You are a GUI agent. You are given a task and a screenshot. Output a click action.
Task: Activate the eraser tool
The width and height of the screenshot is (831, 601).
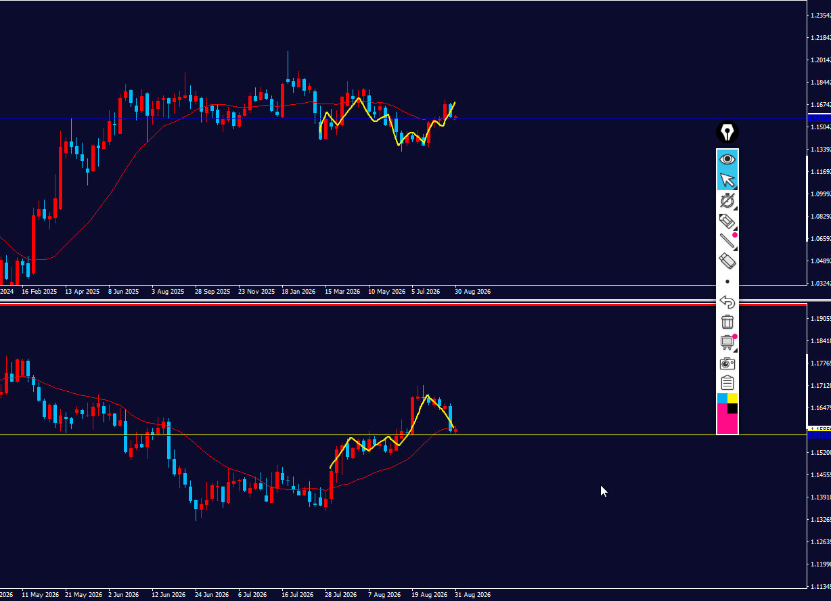tap(727, 261)
